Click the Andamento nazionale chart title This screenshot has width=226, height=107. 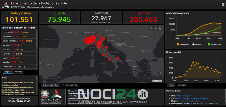tap(178, 13)
